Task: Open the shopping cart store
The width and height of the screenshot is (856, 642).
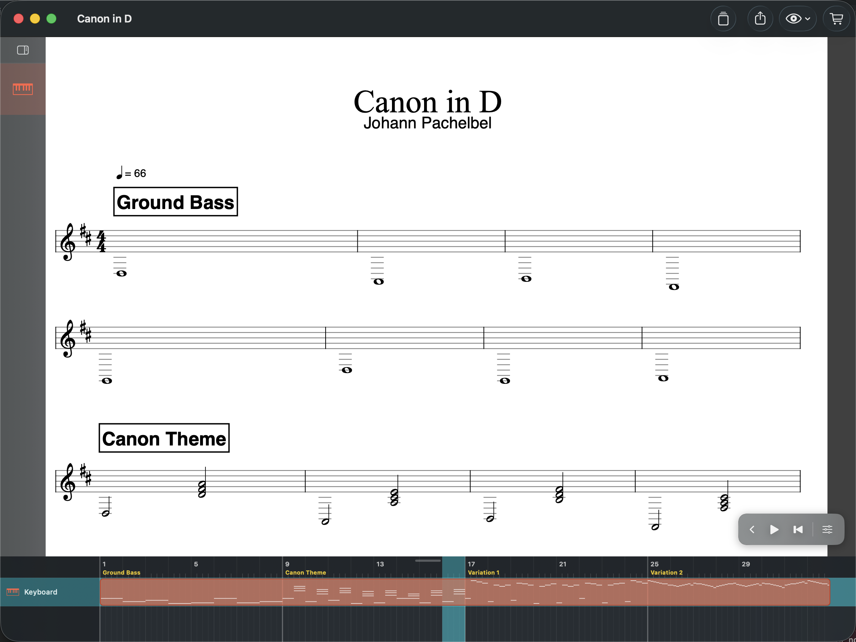Action: click(837, 19)
